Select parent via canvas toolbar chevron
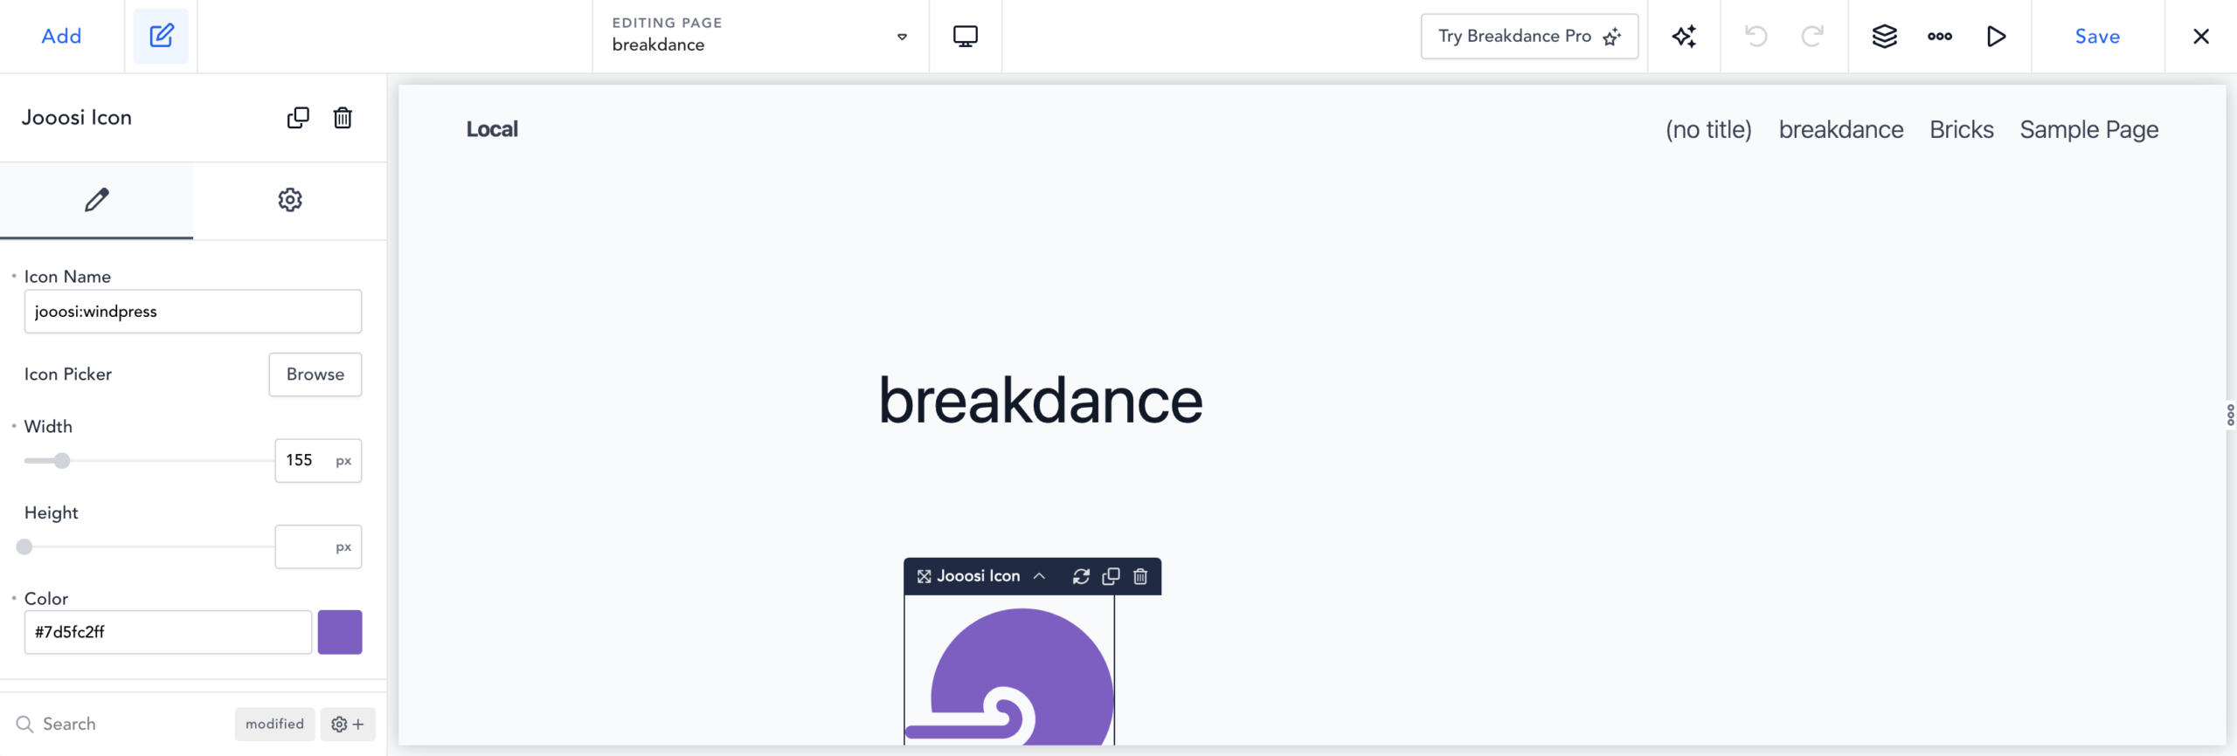This screenshot has width=2237, height=756. pyautogui.click(x=1039, y=576)
